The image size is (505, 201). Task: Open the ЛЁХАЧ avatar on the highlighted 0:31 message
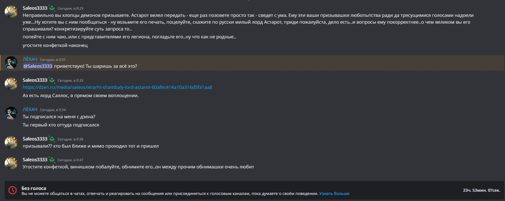[11, 63]
